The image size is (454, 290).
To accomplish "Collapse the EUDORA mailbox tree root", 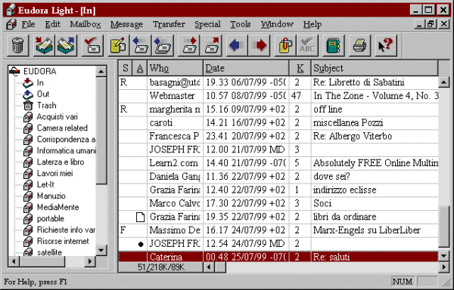I will [x=14, y=71].
